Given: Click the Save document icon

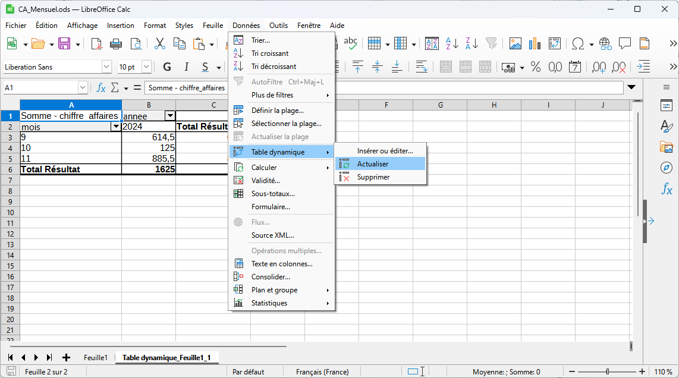Looking at the screenshot, I should (64, 44).
